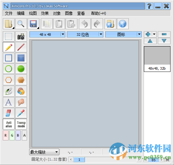Toggle the alpha A channel
This screenshot has height=165, width=174.
click(24, 135)
